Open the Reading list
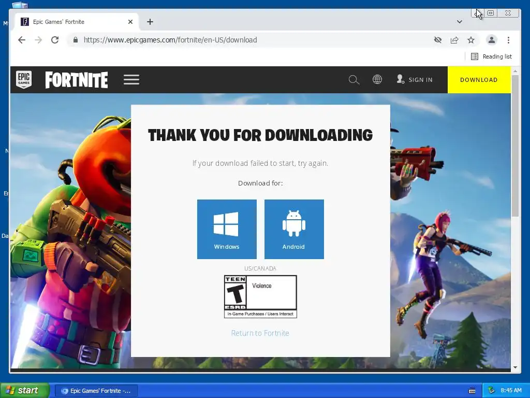 pyautogui.click(x=492, y=56)
